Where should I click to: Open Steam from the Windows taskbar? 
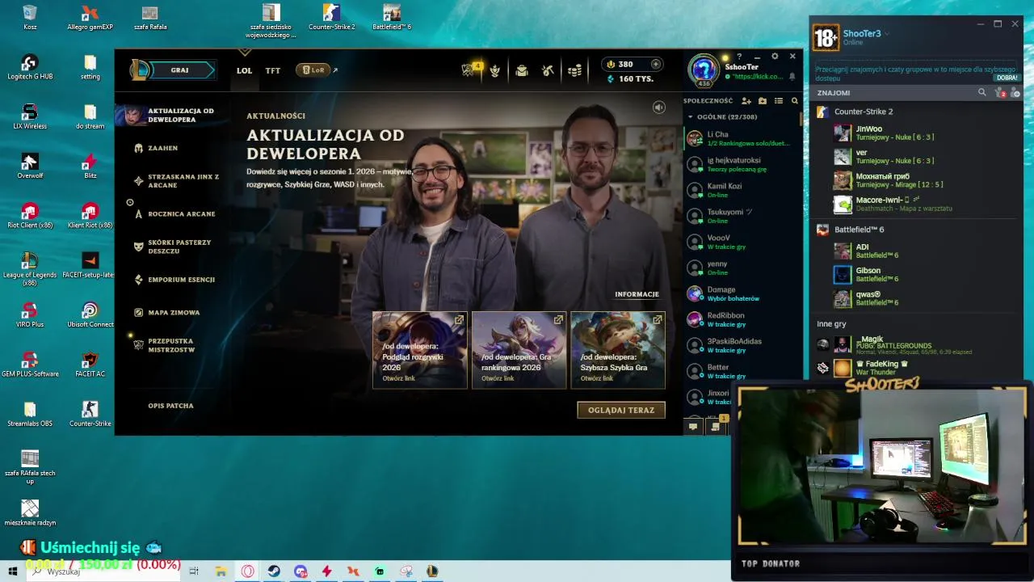(274, 571)
